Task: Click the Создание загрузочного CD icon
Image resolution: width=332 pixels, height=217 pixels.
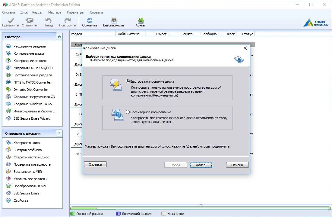Action: pyautogui.click(x=8, y=97)
